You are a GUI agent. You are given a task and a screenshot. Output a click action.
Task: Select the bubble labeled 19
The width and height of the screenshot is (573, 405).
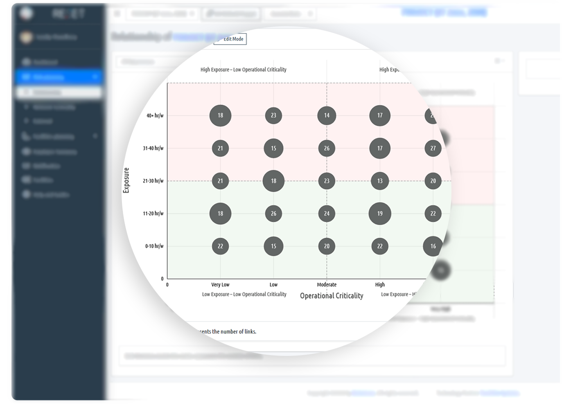point(380,214)
